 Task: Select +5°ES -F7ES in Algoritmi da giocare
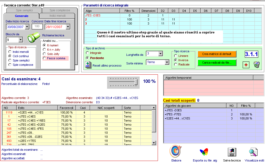214,114
